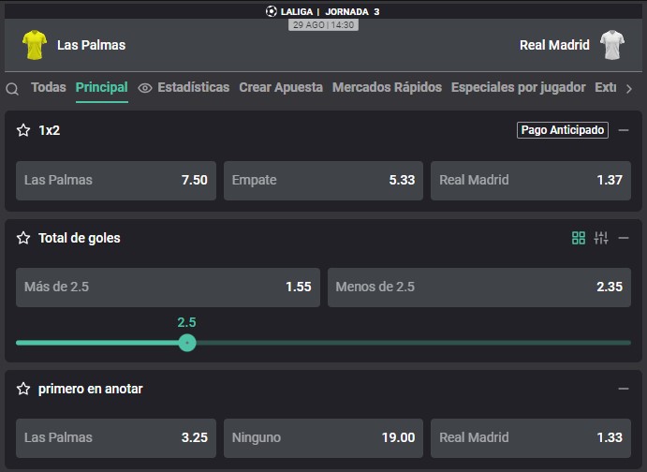The width and height of the screenshot is (647, 472).
Task: Favorite the Total de goles star
Action: (x=23, y=238)
